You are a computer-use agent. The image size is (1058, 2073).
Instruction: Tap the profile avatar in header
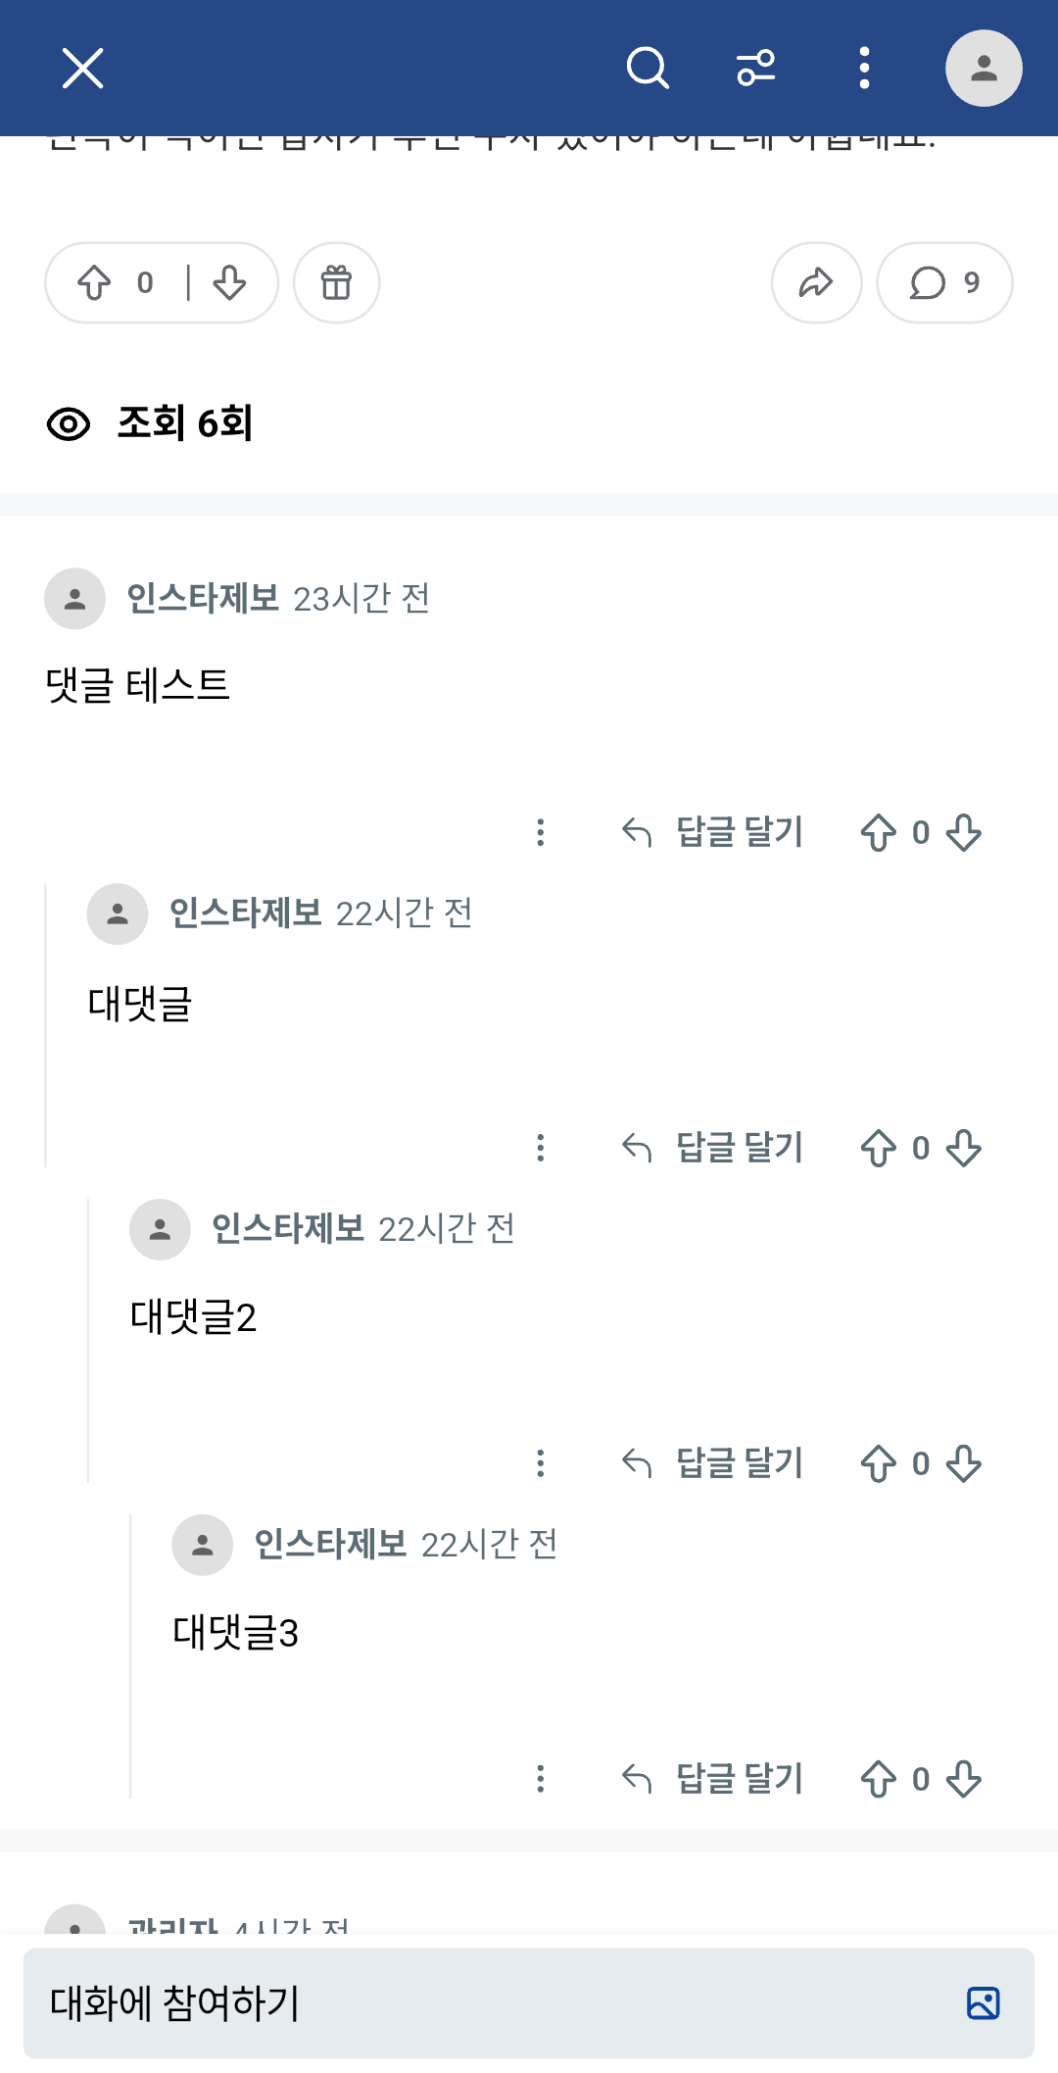(x=983, y=68)
